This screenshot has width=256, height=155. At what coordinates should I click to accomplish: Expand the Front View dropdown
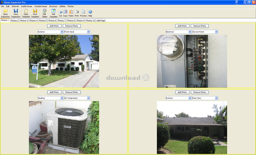88,32
